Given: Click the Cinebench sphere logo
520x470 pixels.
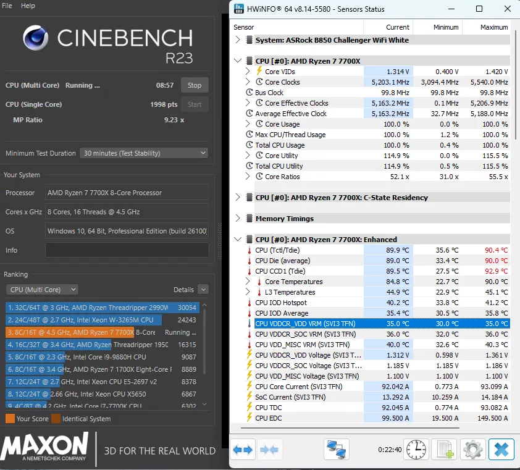Looking at the screenshot, I should 36,38.
